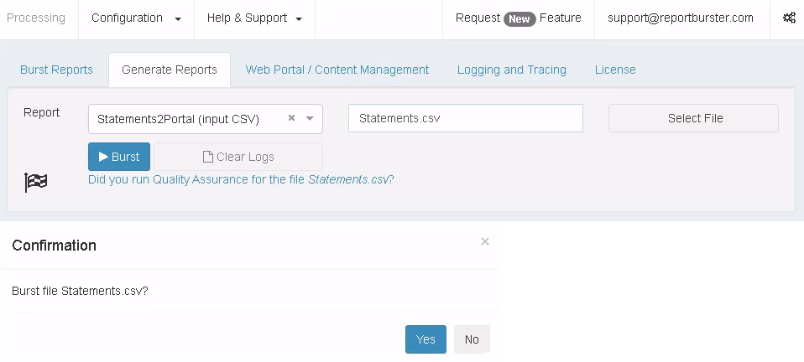
Task: Decline the confirmation by clicking No
Action: click(472, 339)
